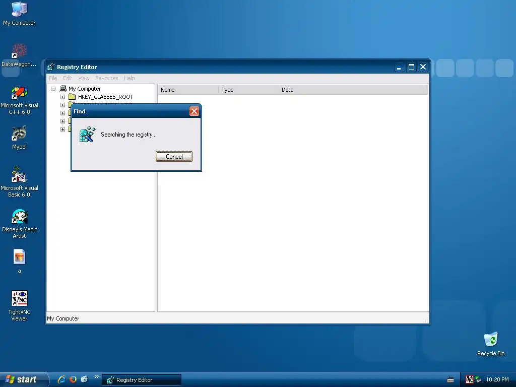Viewport: 516px width, 387px height.
Task: Open the View menu in Registry Editor
Action: pos(84,78)
